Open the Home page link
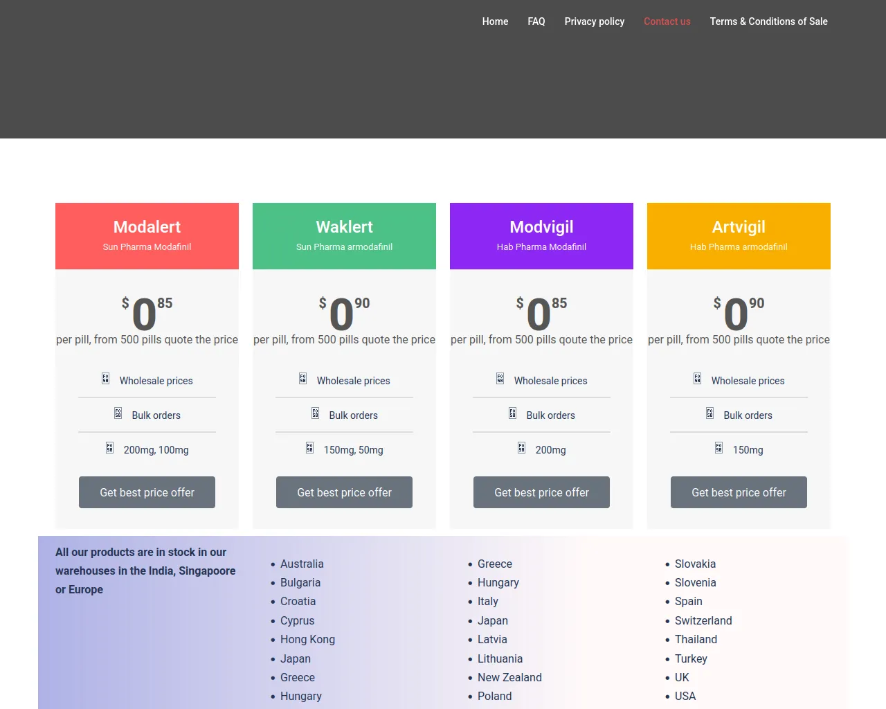The image size is (886, 709). point(495,21)
